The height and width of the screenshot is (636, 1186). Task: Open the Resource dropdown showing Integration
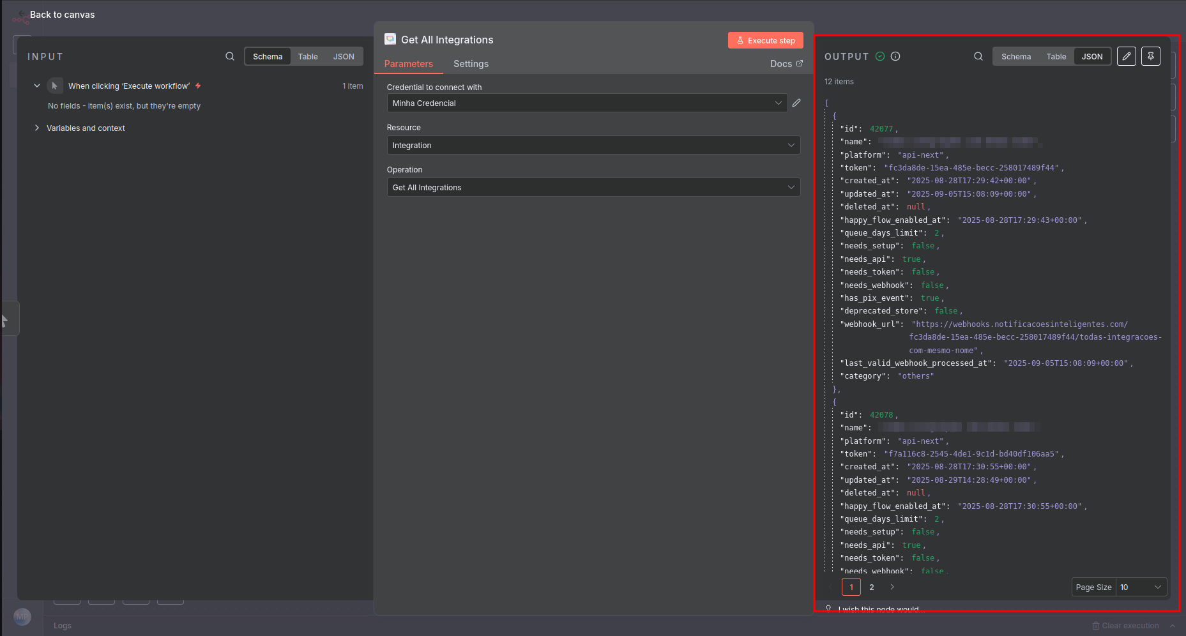pos(593,145)
